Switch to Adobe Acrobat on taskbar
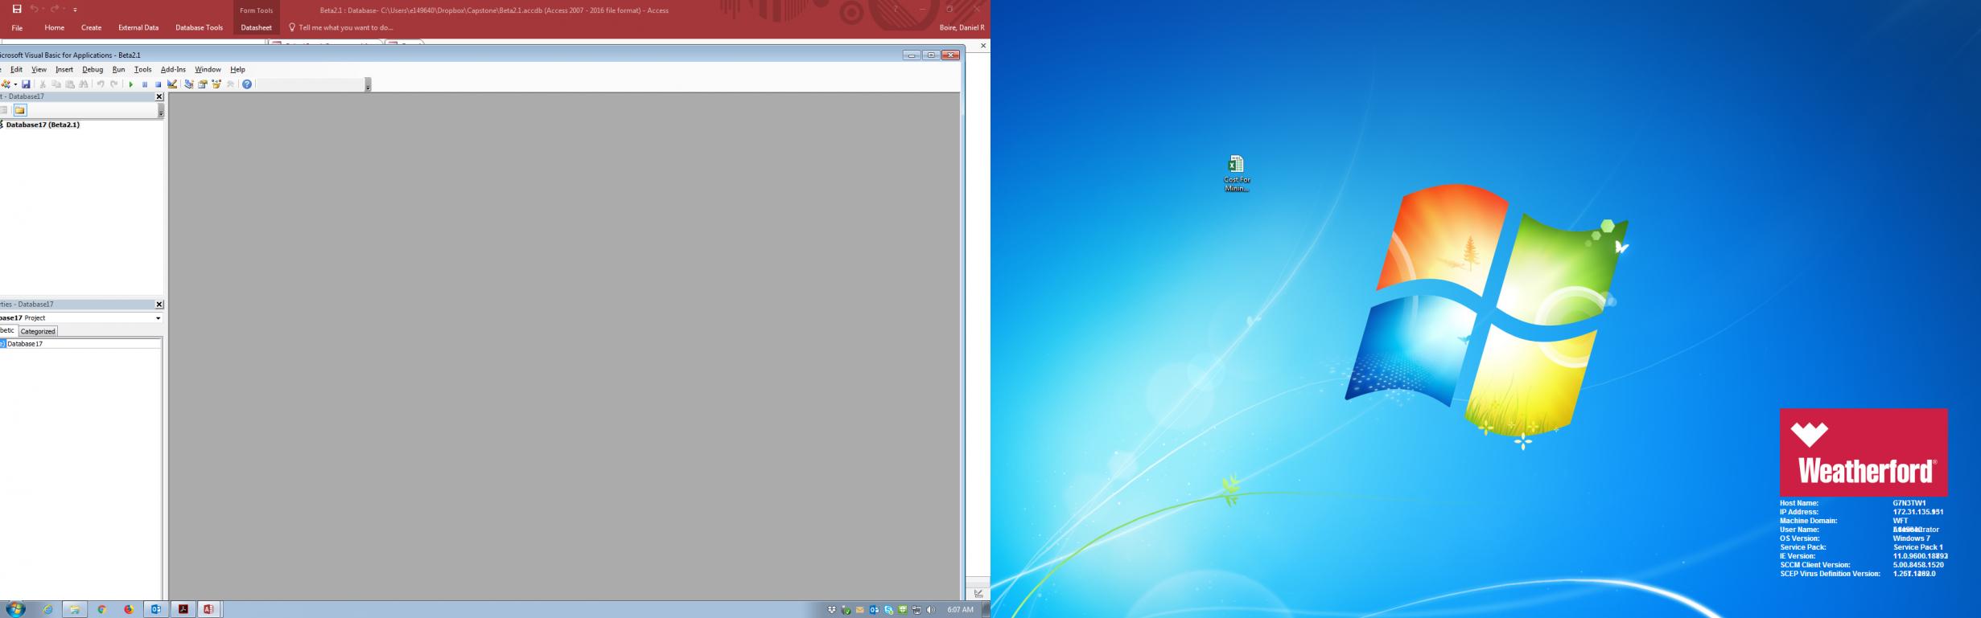Screen dimensions: 1981x618 [183, 609]
